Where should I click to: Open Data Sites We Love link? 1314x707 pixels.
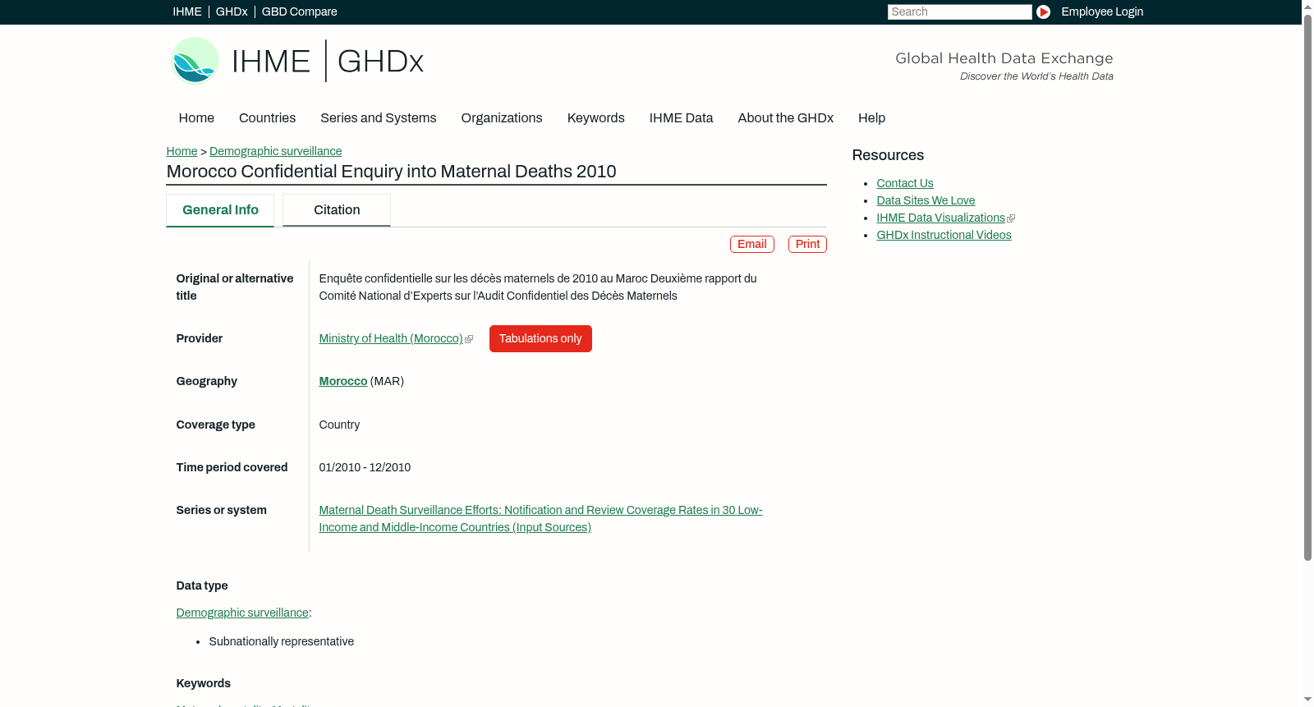pyautogui.click(x=926, y=200)
